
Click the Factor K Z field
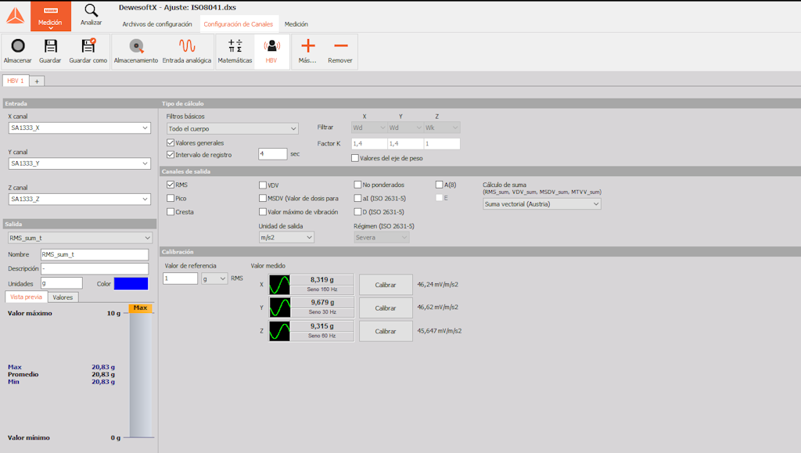442,143
